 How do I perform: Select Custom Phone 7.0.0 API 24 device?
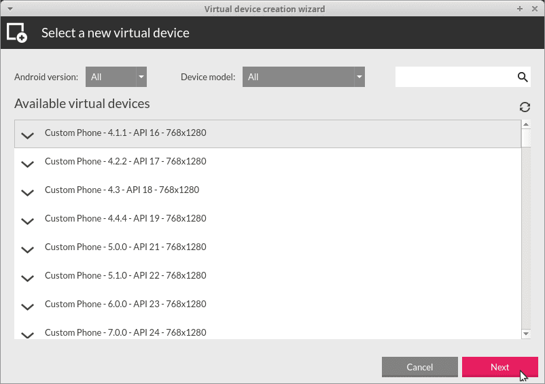(125, 332)
